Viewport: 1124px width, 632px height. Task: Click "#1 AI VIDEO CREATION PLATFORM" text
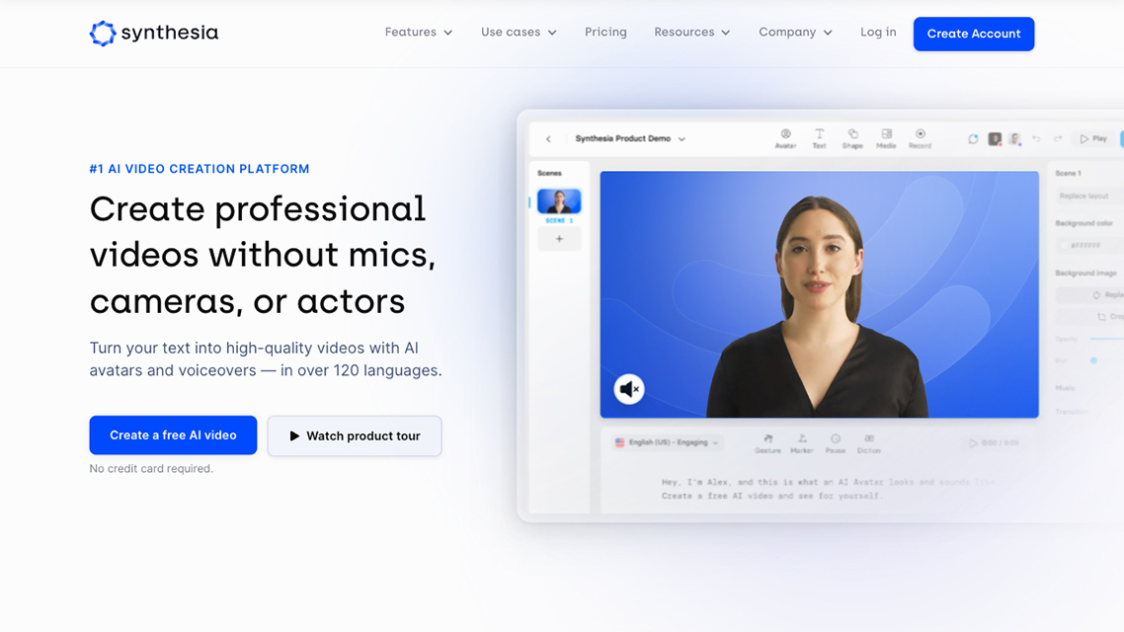200,169
